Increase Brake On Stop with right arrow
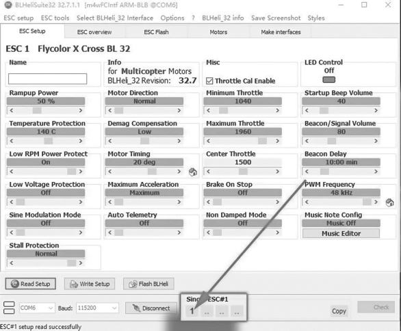The image size is (401, 331). tap(278, 202)
